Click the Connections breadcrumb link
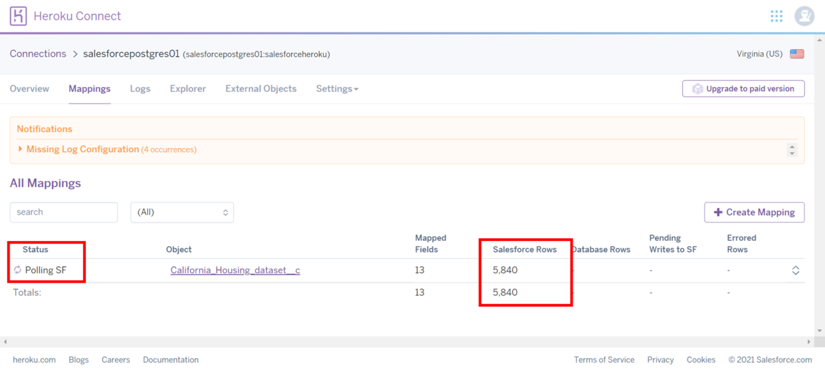 [x=38, y=54]
